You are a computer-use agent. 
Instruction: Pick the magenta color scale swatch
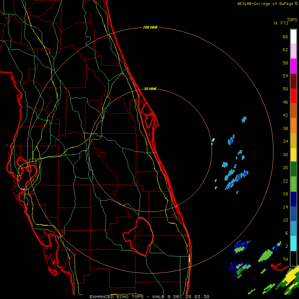293,66
